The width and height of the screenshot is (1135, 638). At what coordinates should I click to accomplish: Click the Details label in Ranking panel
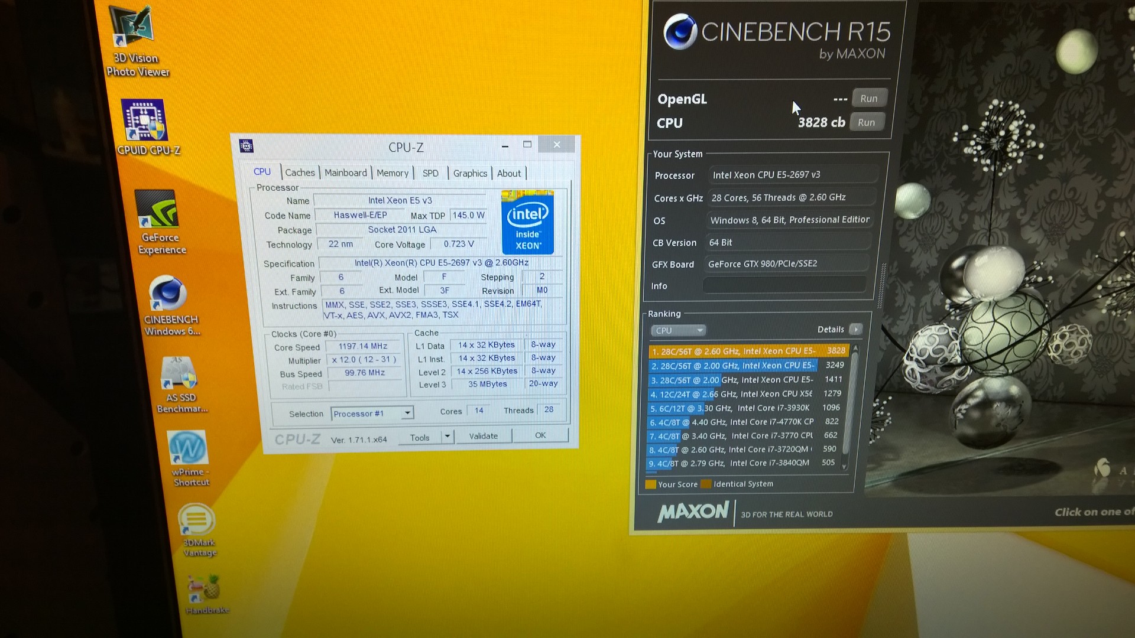[831, 330]
